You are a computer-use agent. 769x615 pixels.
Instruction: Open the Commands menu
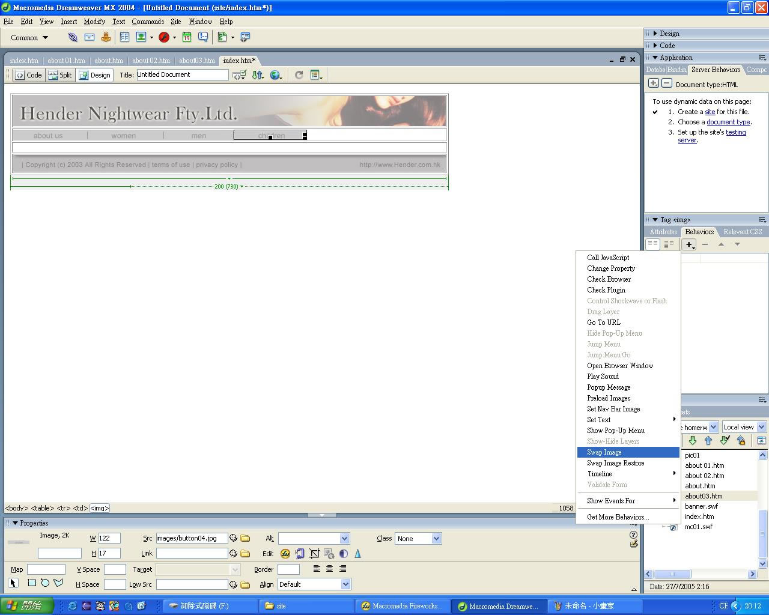pos(148,22)
